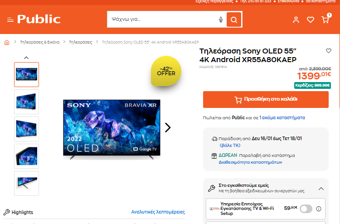Show info for TV installation service
Viewport: 340px width, 224px height.
pyautogui.click(x=319, y=209)
